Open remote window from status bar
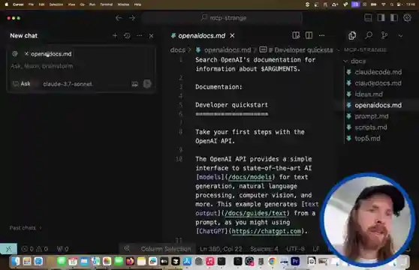Screen dimensions: 419x270 coord(8,249)
